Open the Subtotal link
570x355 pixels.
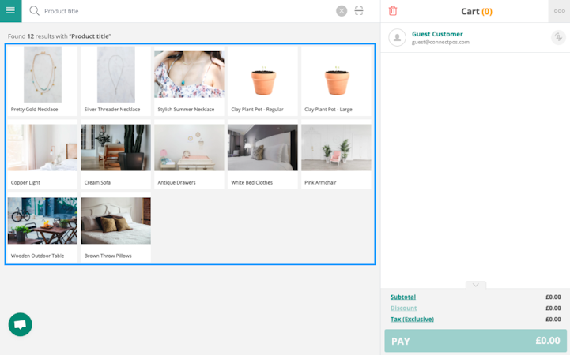click(x=402, y=297)
